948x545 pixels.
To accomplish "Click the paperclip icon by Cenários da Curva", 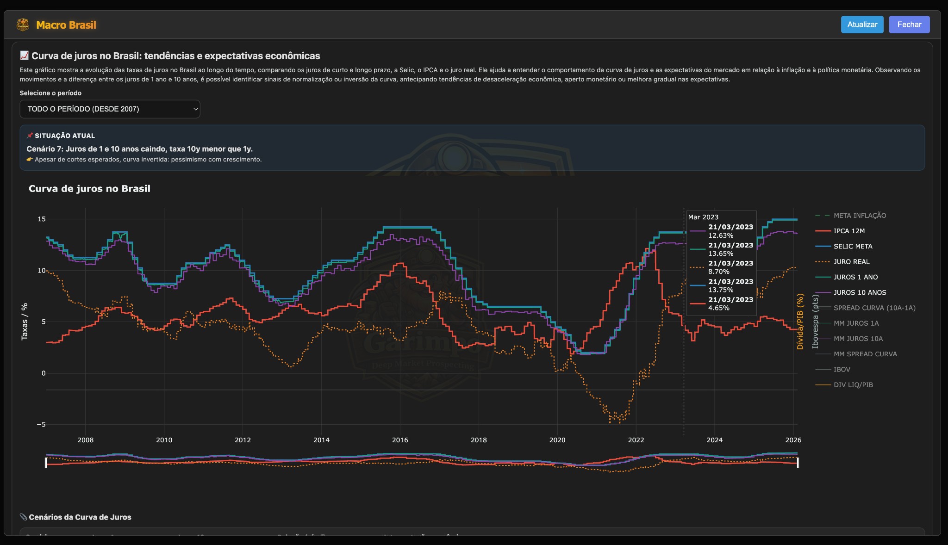I will [23, 516].
